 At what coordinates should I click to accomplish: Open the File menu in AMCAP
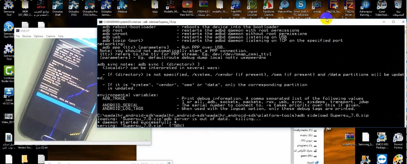click(x=18, y=36)
